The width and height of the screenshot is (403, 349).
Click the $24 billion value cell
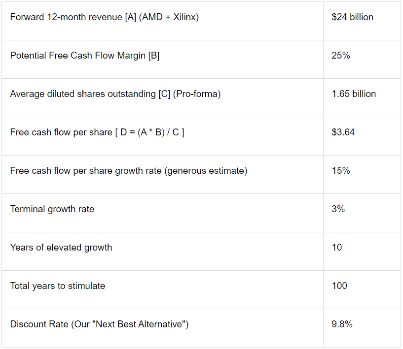(362, 21)
